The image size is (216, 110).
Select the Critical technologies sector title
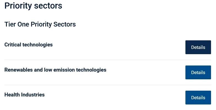coord(29,45)
